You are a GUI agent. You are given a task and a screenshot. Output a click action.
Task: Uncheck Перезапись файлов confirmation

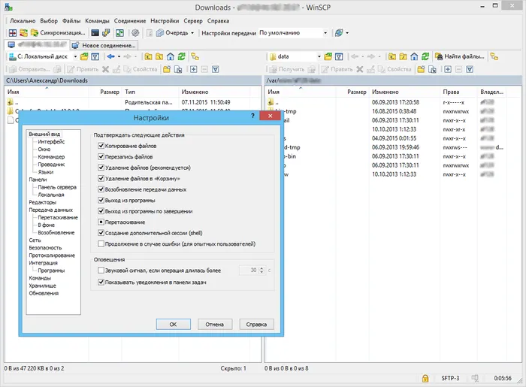[x=101, y=156]
